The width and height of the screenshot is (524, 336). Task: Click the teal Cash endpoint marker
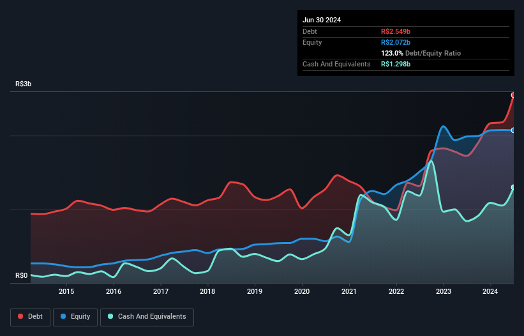coord(513,187)
